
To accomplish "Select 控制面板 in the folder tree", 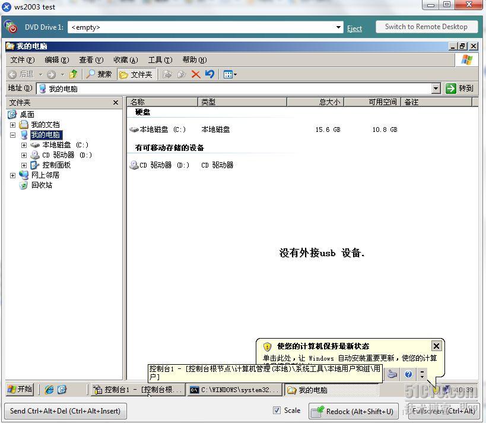I will 56,165.
